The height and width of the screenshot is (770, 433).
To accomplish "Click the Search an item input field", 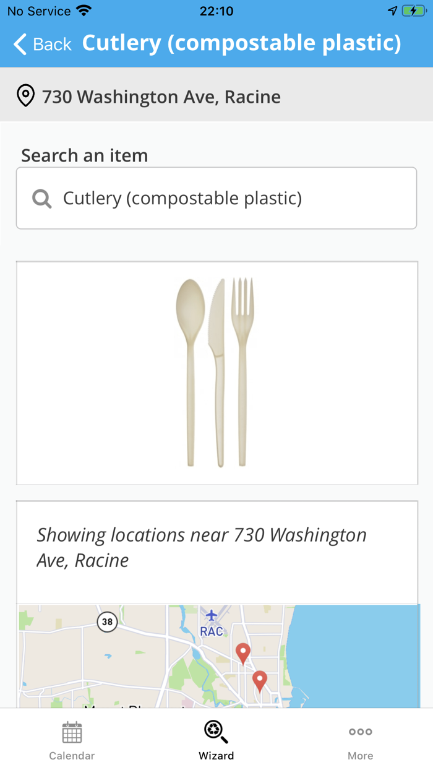I will pyautogui.click(x=216, y=197).
